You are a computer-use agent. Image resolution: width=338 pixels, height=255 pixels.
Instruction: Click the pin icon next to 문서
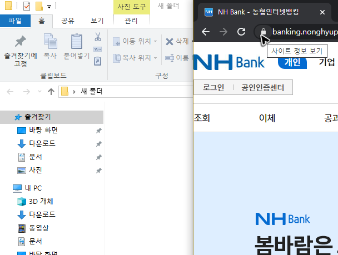(x=99, y=157)
